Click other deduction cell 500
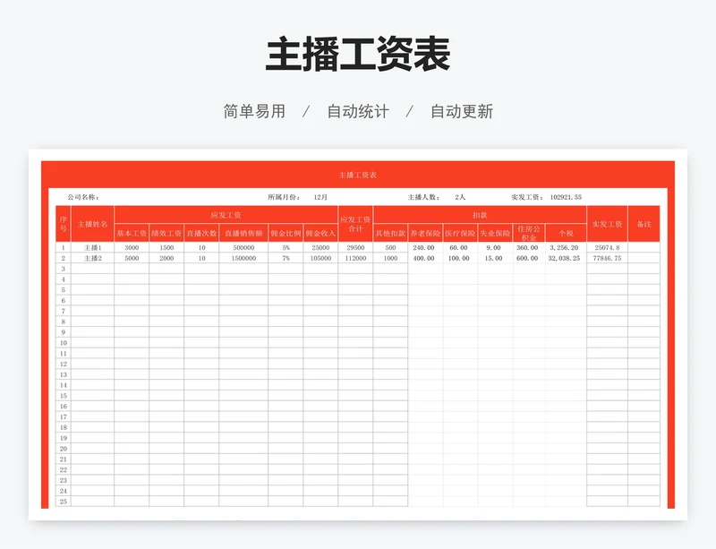Screen dimensions: 716x549 (390, 247)
